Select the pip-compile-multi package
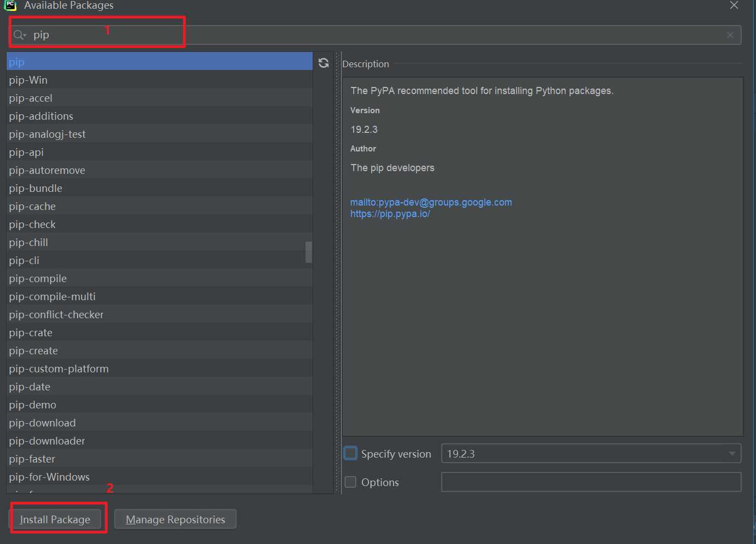 coord(159,296)
